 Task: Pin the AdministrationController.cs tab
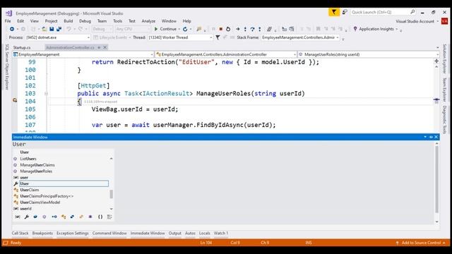click(99, 47)
